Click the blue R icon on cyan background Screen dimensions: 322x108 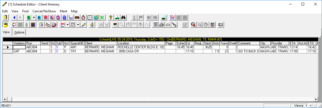39,18
